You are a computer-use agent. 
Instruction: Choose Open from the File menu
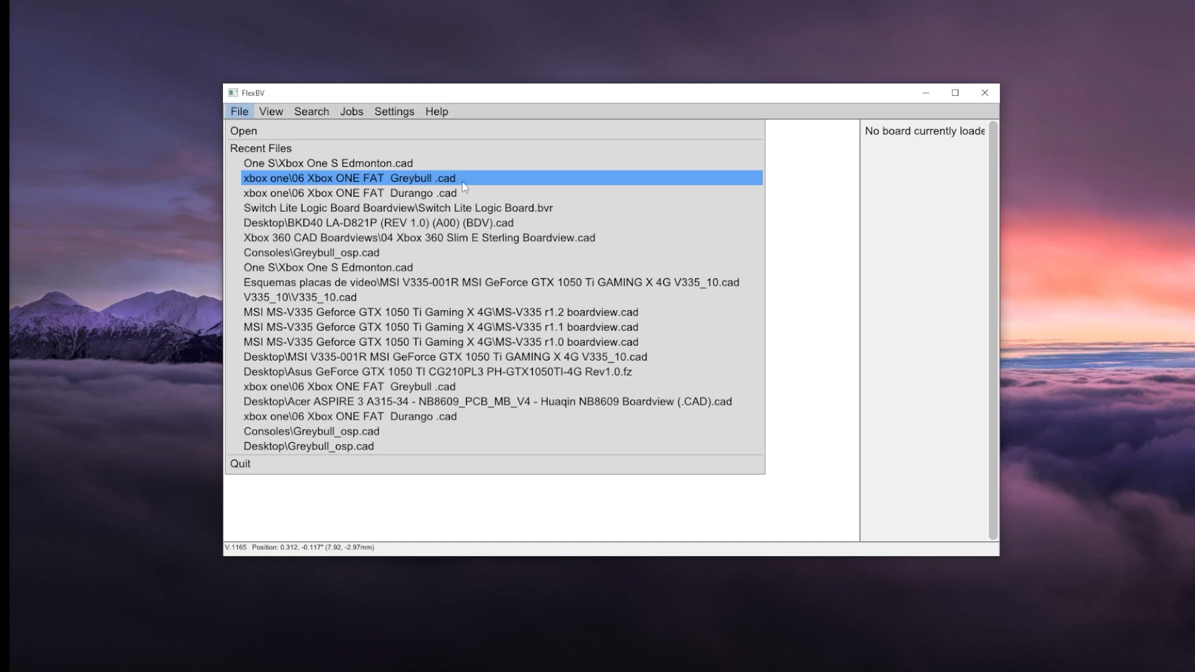pos(495,131)
